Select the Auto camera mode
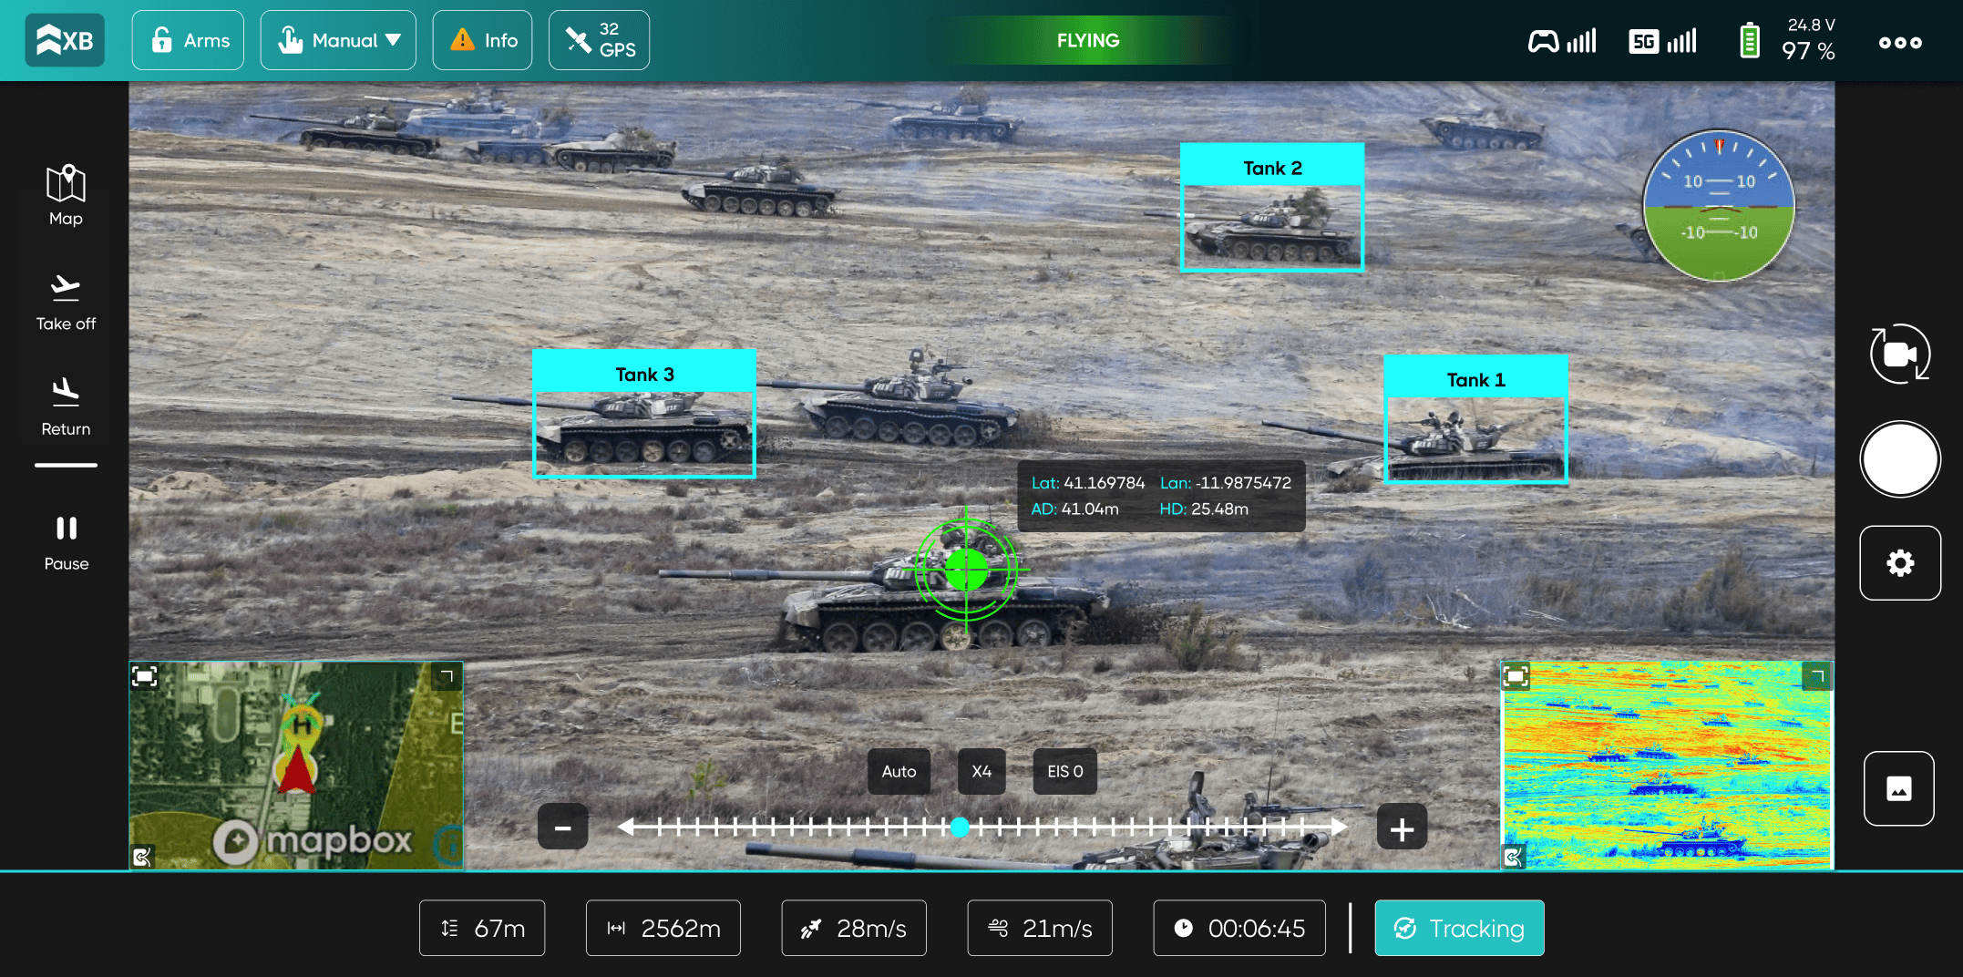 pyautogui.click(x=899, y=771)
